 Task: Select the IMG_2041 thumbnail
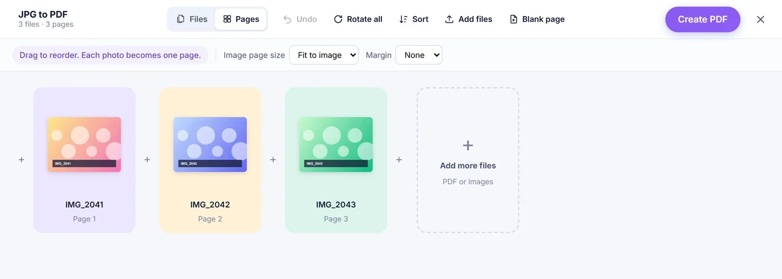pyautogui.click(x=84, y=145)
